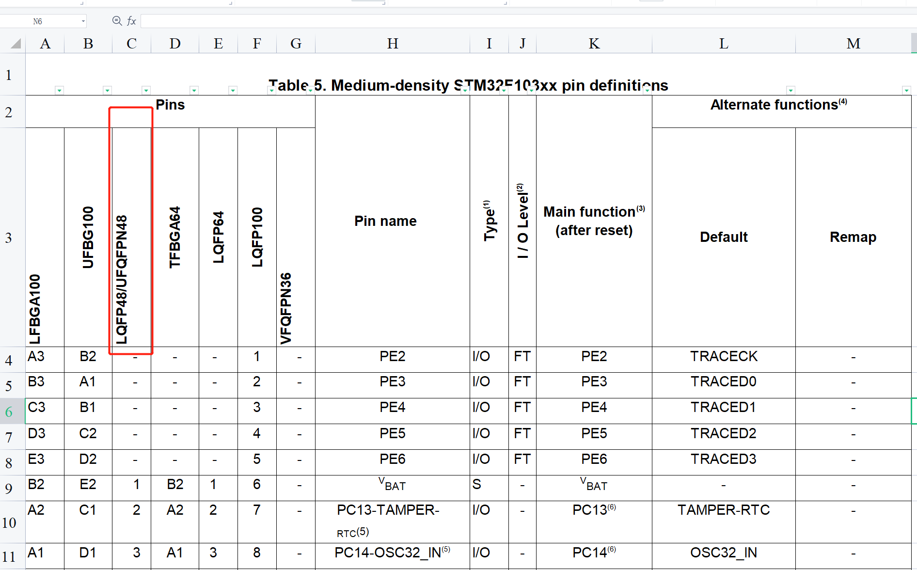Open the Name Box dropdown arrow next to N6
This screenshot has width=917, height=570.
[x=83, y=21]
